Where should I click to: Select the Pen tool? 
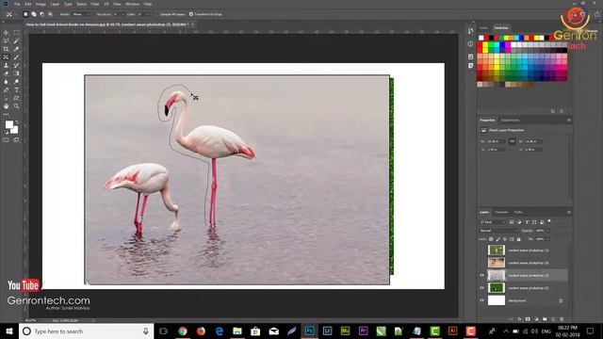tap(6, 90)
